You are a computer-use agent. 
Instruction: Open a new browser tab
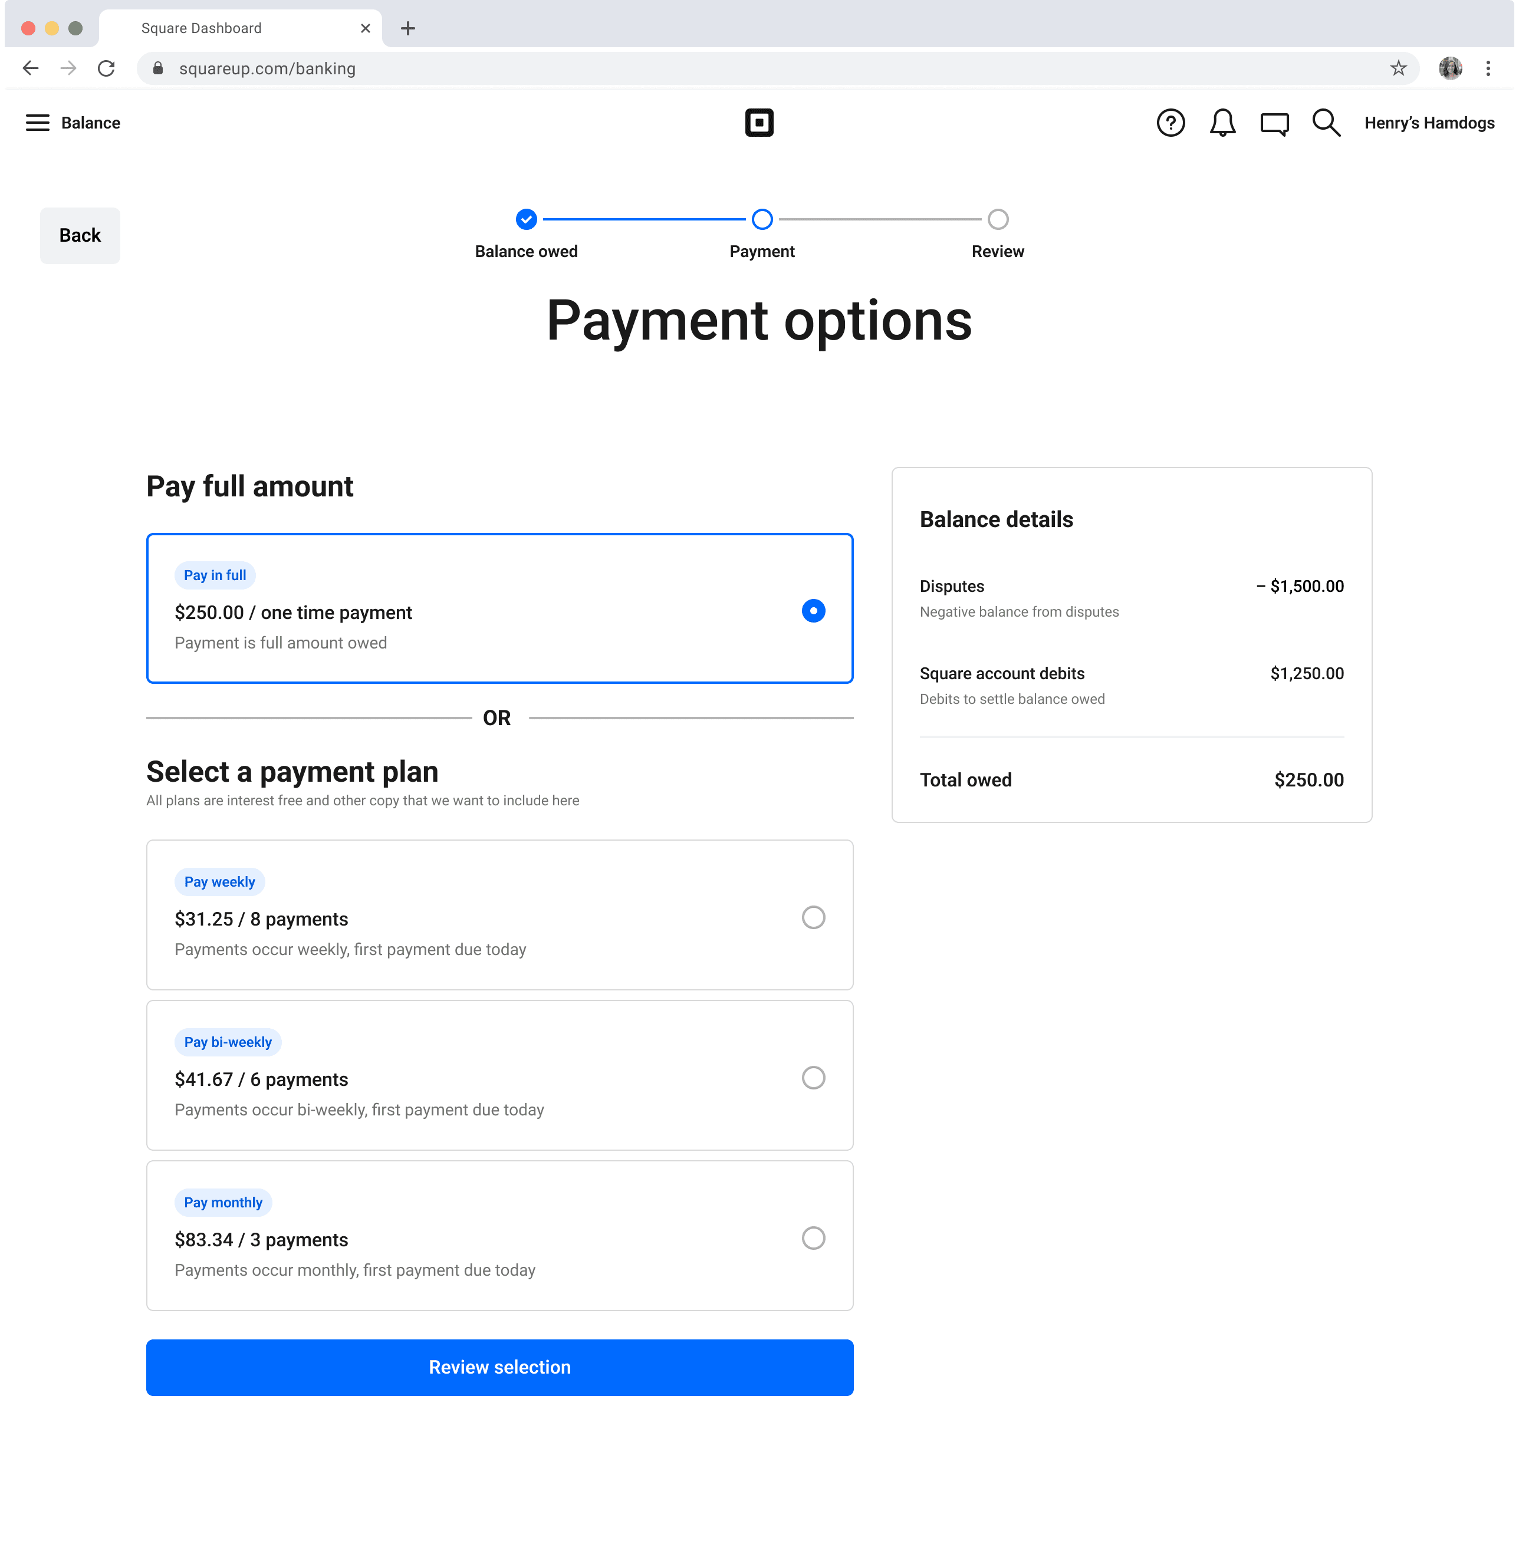tap(407, 29)
